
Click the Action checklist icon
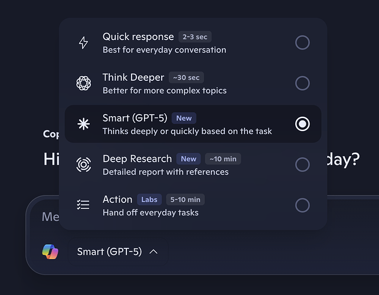(x=83, y=205)
